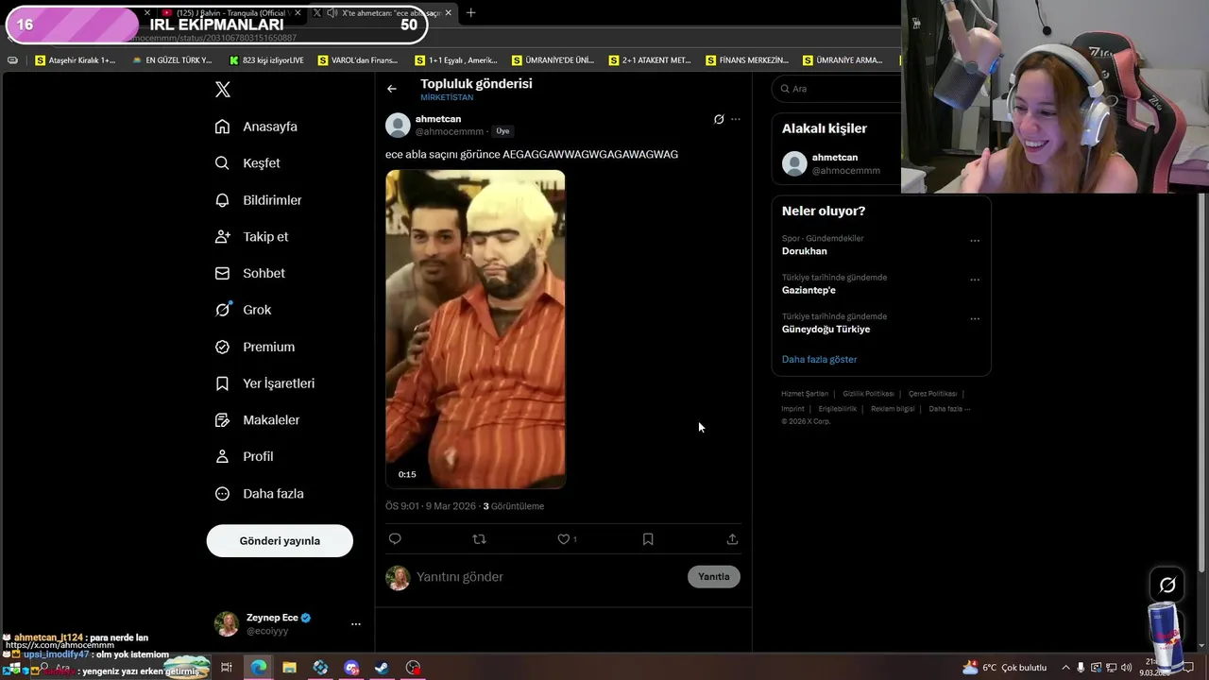Open Microsoft Edge from the taskbar
The image size is (1209, 680).
[x=258, y=668]
